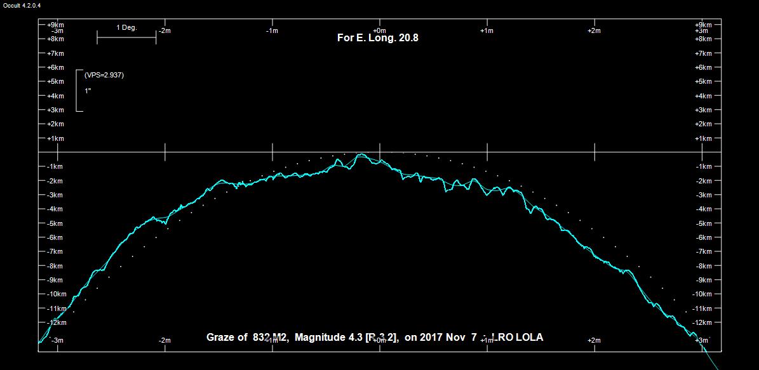This screenshot has width=759, height=370.
Task: Click the -12km label on left axis
Action: click(57, 322)
